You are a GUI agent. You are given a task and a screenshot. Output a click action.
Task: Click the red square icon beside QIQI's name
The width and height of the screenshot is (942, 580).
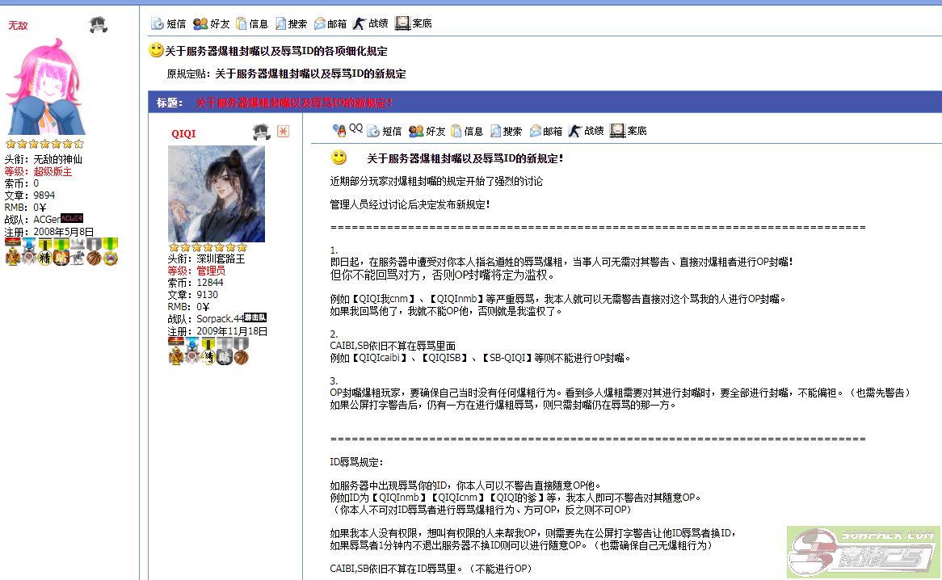(x=283, y=131)
